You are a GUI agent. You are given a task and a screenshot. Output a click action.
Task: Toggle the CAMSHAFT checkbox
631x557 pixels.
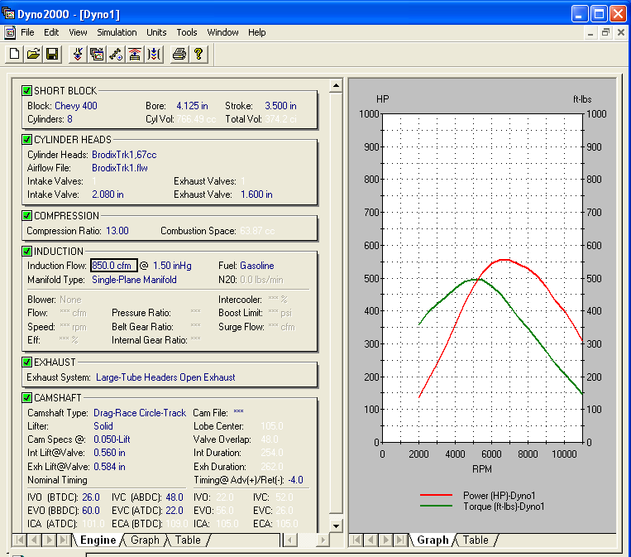tap(26, 398)
